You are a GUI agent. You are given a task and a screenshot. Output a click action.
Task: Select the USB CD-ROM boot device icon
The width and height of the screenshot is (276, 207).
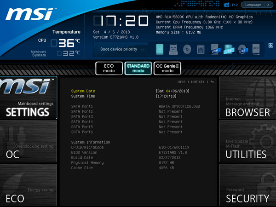(x=242, y=49)
